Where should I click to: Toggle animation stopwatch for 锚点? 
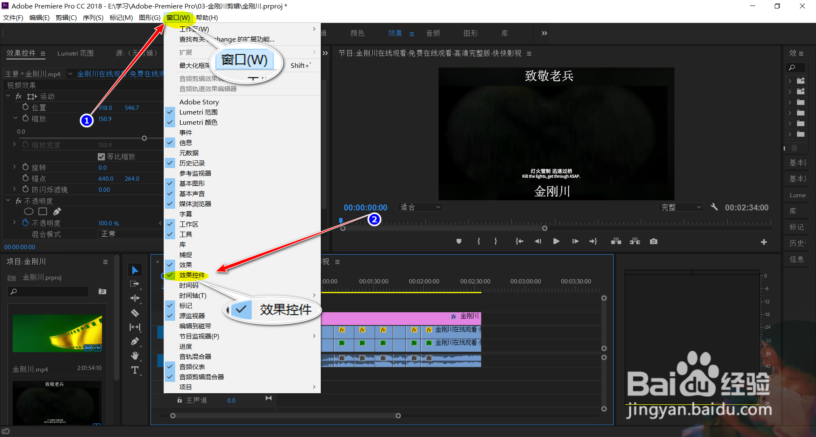[x=25, y=178]
